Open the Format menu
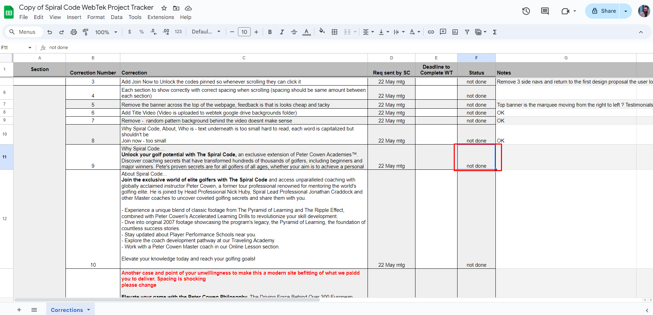The height and width of the screenshot is (315, 653). point(96,17)
